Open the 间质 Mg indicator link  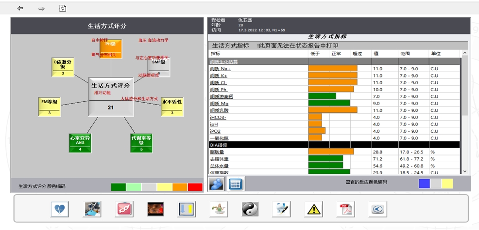point(219,104)
